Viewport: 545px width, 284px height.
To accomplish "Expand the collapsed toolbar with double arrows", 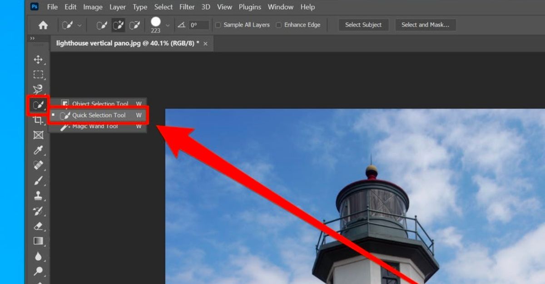I will [32, 39].
